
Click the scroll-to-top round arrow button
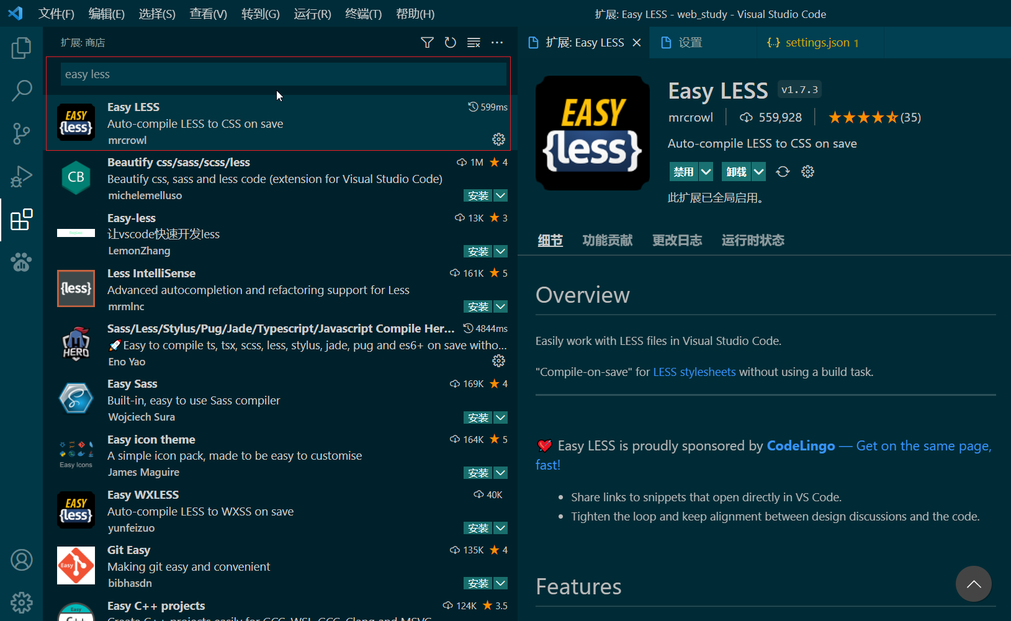pos(973,584)
